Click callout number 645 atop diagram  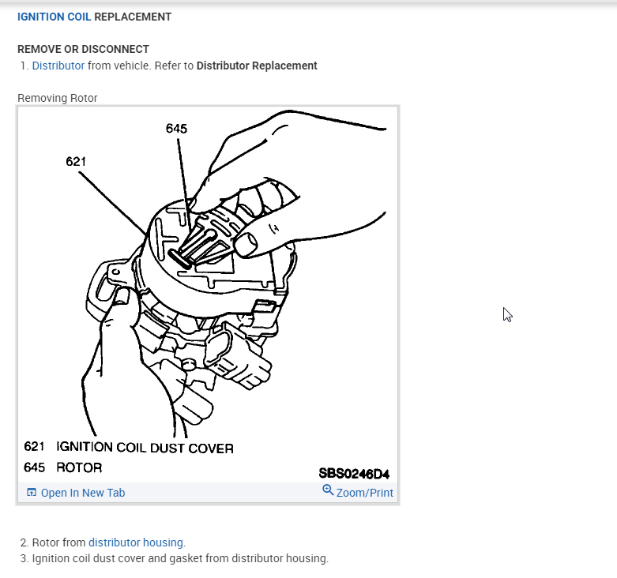(x=176, y=129)
